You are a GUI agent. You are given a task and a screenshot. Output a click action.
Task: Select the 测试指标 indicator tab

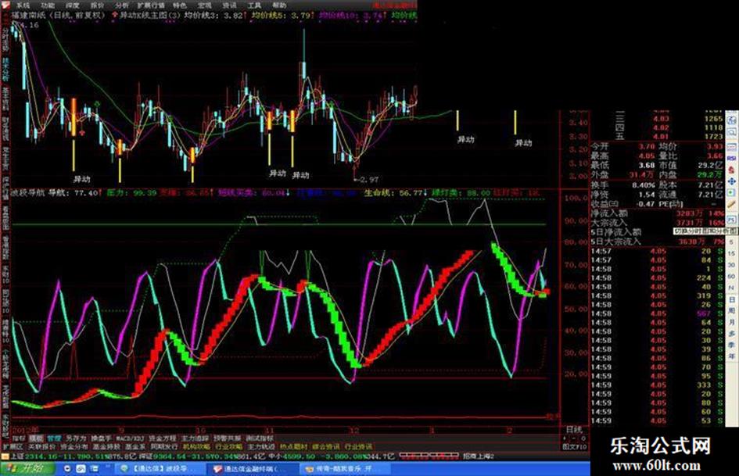point(260,438)
